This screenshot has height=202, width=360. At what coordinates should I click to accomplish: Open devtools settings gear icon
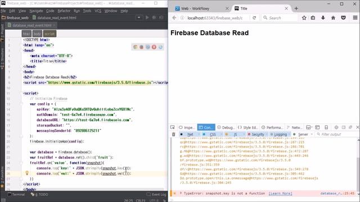point(336,127)
